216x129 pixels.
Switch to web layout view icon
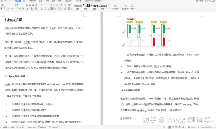click(180, 127)
